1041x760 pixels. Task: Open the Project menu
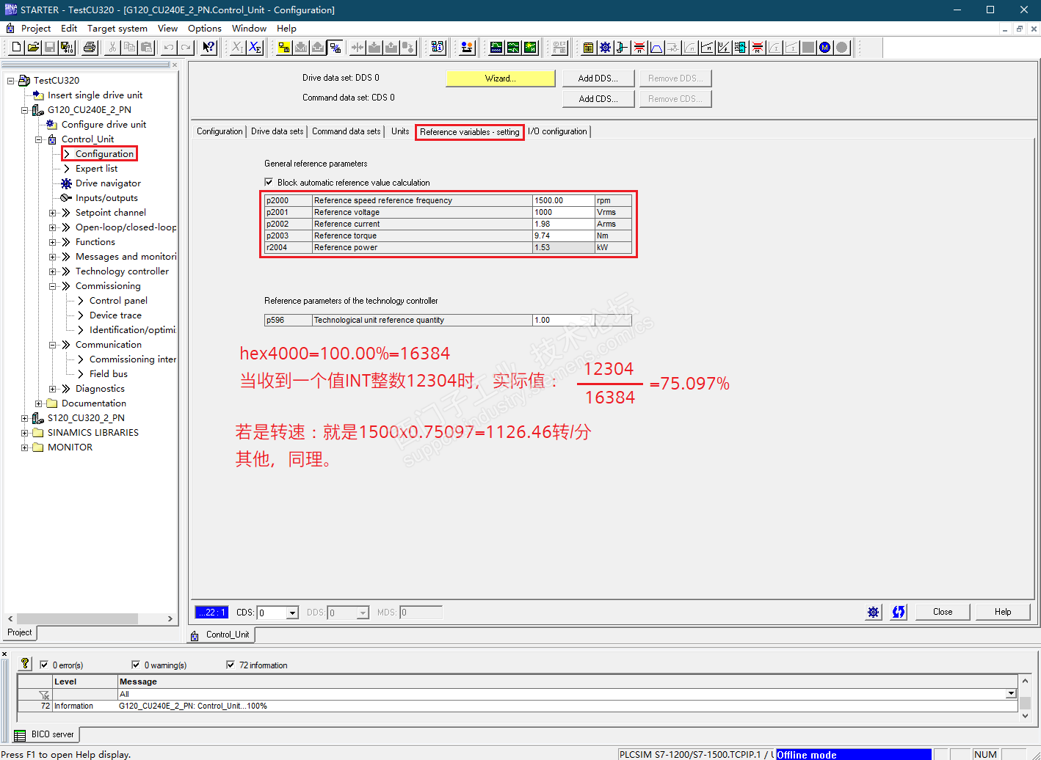[x=36, y=29]
